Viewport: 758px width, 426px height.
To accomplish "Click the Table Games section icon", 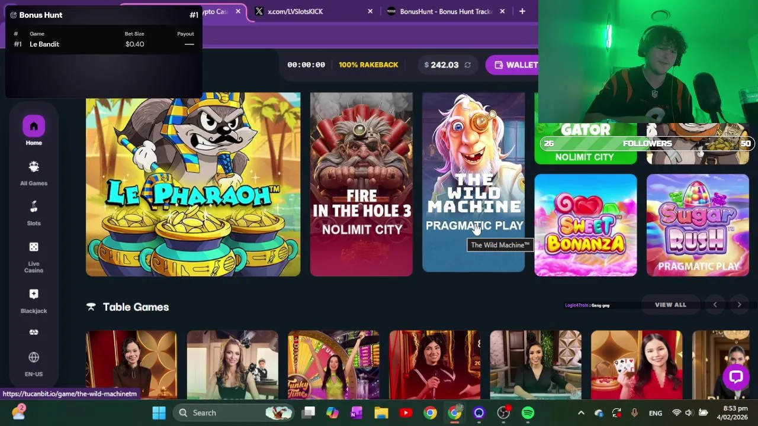I will (x=91, y=307).
